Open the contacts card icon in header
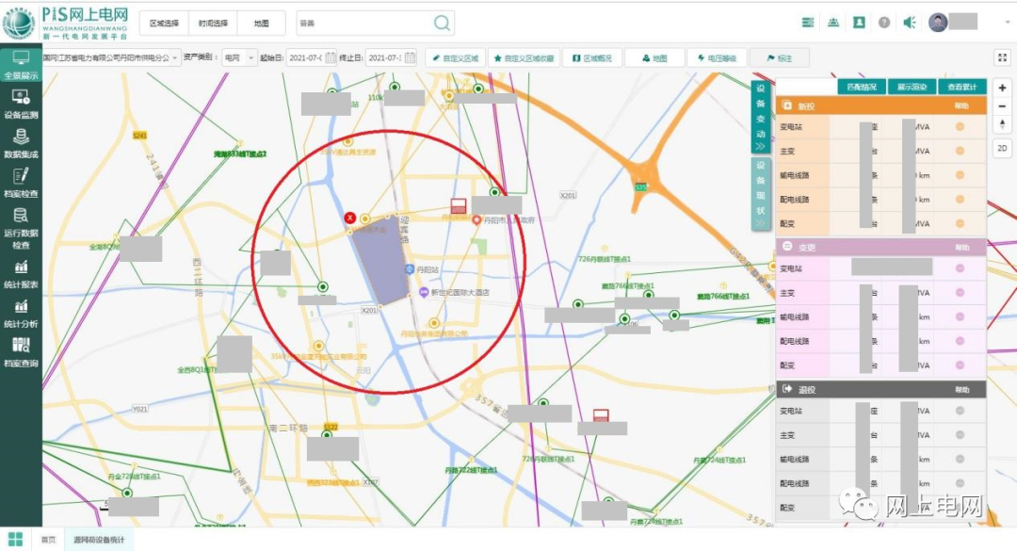The image size is (1017, 551). coord(859,23)
